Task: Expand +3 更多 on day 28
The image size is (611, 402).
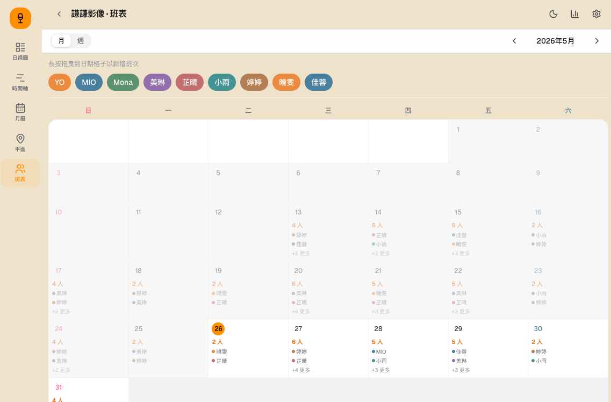Action: 380,370
